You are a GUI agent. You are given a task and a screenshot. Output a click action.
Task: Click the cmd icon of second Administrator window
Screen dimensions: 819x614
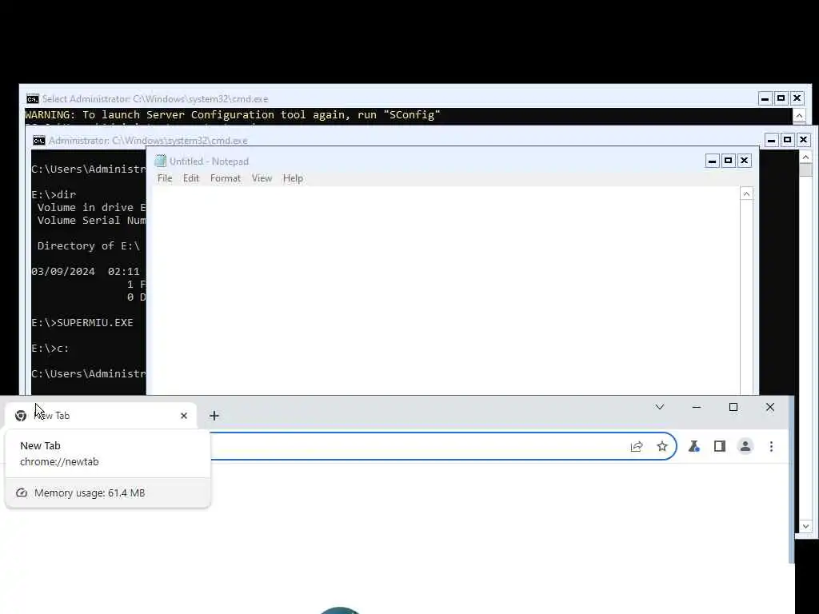39,141
